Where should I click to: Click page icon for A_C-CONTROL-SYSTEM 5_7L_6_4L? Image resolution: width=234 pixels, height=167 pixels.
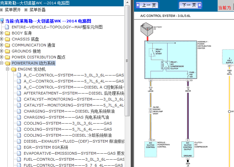pyautogui.click(x=19, y=81)
